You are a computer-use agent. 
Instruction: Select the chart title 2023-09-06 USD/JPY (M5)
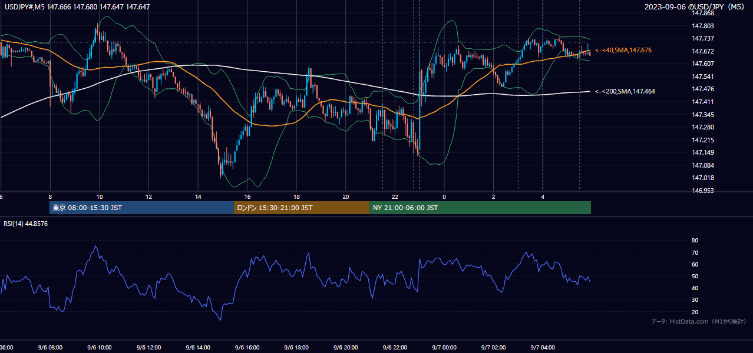(x=696, y=6)
